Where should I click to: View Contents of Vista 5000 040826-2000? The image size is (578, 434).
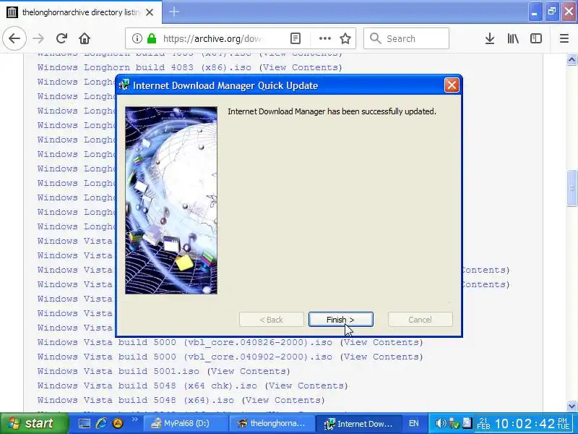point(381,342)
